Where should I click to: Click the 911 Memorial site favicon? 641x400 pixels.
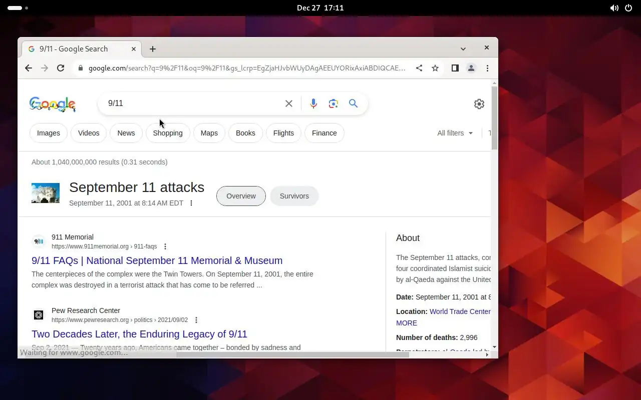(x=39, y=241)
